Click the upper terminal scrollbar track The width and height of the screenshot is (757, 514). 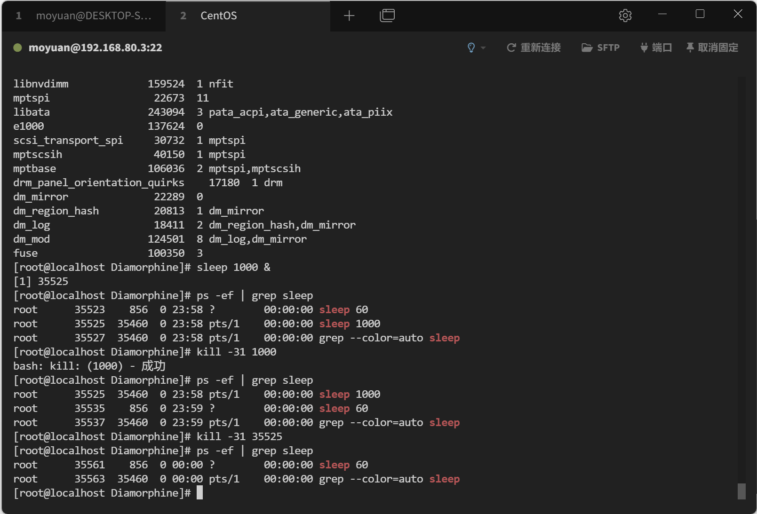[x=741, y=188]
